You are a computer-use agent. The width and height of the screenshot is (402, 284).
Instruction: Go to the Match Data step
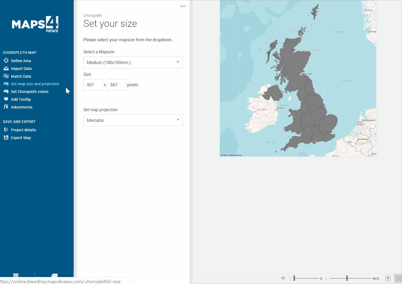(21, 76)
